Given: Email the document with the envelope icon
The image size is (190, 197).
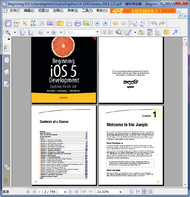Looking at the screenshot, I should click(x=86, y=23).
